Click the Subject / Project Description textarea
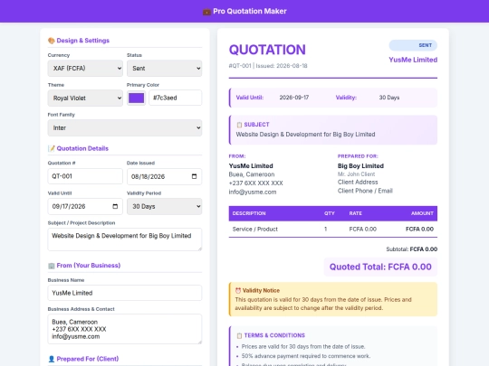Screen dimensions: 489x366 click(125, 239)
